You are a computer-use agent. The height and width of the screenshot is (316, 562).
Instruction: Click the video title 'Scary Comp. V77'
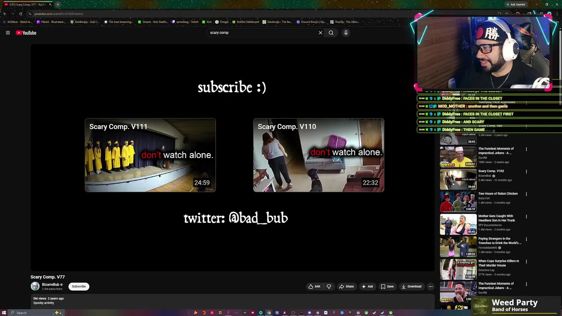tap(47, 277)
